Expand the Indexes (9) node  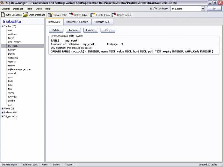coord(3,113)
